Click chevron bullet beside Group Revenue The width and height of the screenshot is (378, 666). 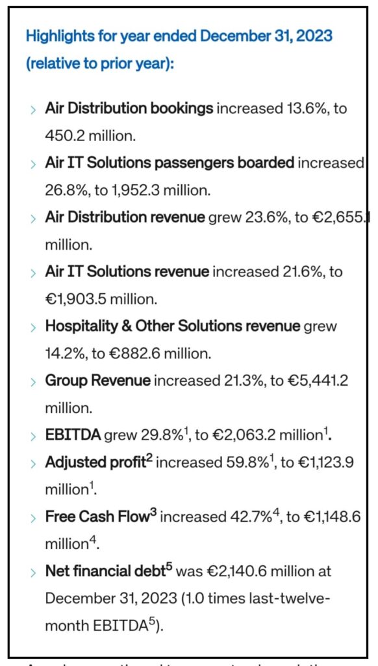34,382
